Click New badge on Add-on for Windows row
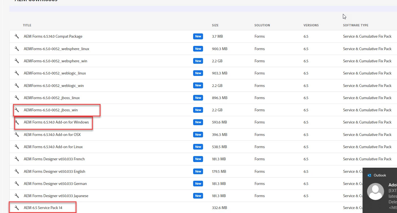Viewport: 397px width, 213px height. [198, 122]
